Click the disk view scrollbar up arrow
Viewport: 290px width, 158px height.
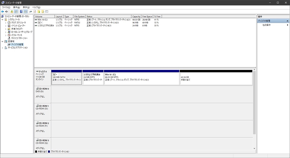(x=254, y=70)
